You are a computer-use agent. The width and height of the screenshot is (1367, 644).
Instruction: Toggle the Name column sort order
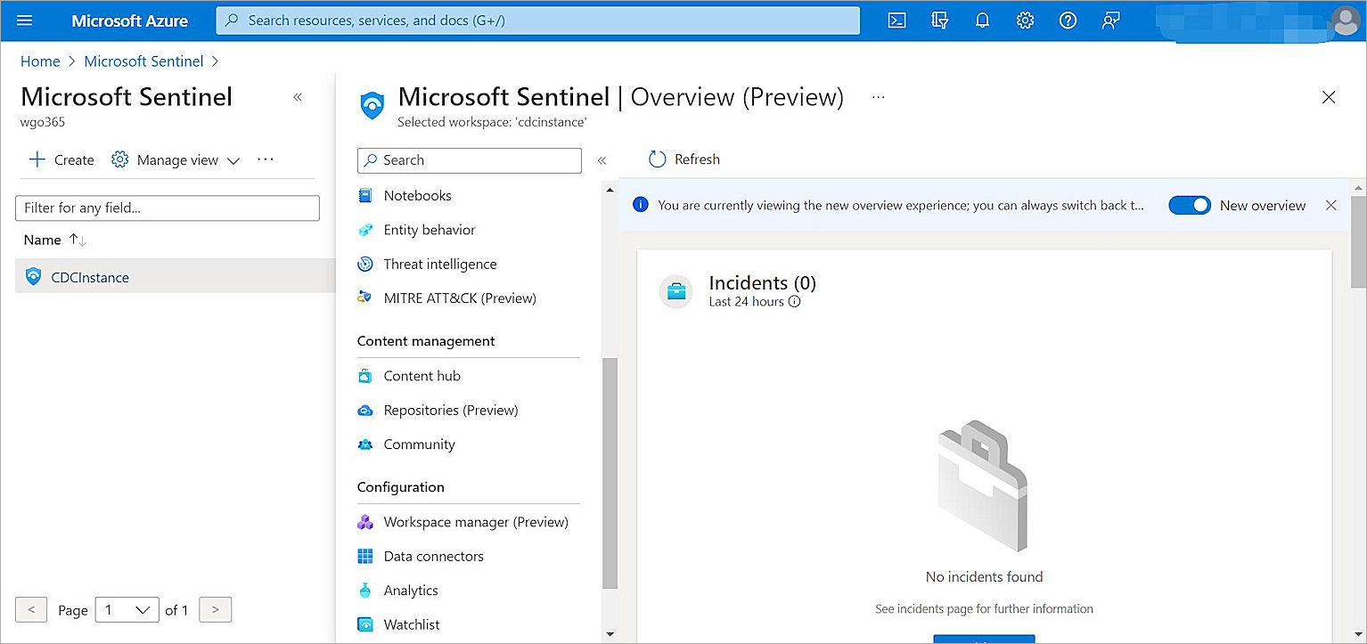pos(77,239)
